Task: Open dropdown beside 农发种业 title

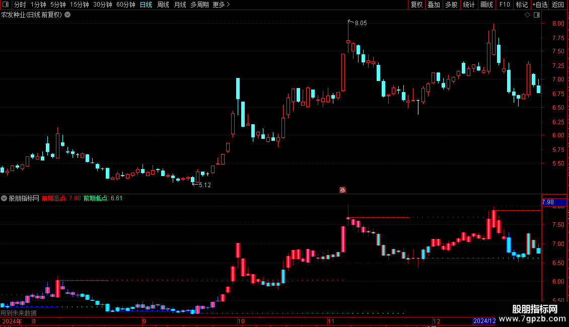Action: click(67, 15)
